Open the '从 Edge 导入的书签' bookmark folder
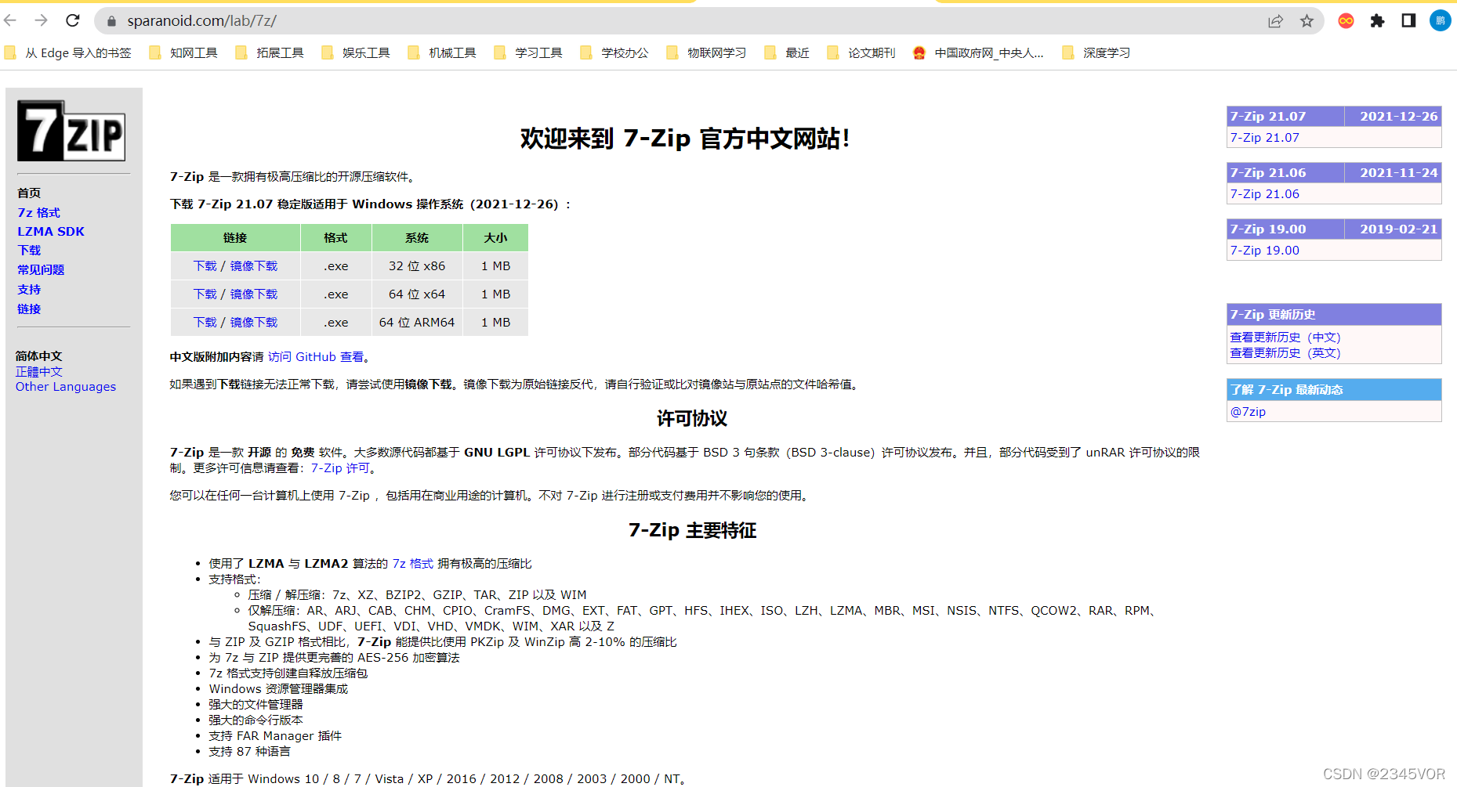The width and height of the screenshot is (1457, 787). click(x=68, y=52)
